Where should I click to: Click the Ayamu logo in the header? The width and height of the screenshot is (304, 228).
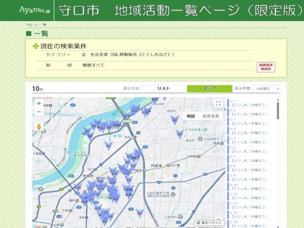pyautogui.click(x=35, y=10)
